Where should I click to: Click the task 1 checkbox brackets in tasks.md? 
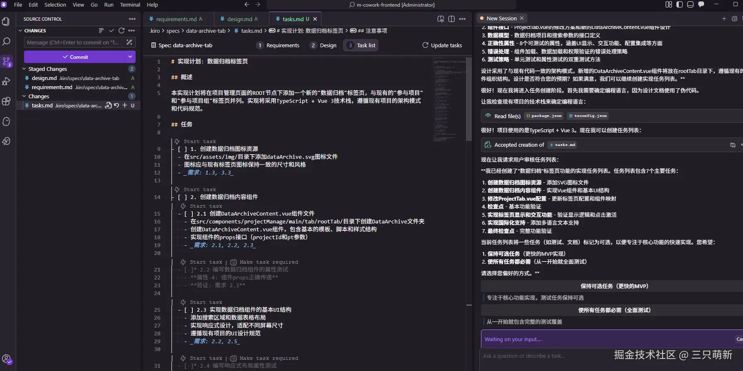pos(182,149)
